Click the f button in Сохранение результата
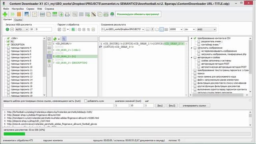The height and width of the screenshot is (144, 256). (x=152, y=29)
